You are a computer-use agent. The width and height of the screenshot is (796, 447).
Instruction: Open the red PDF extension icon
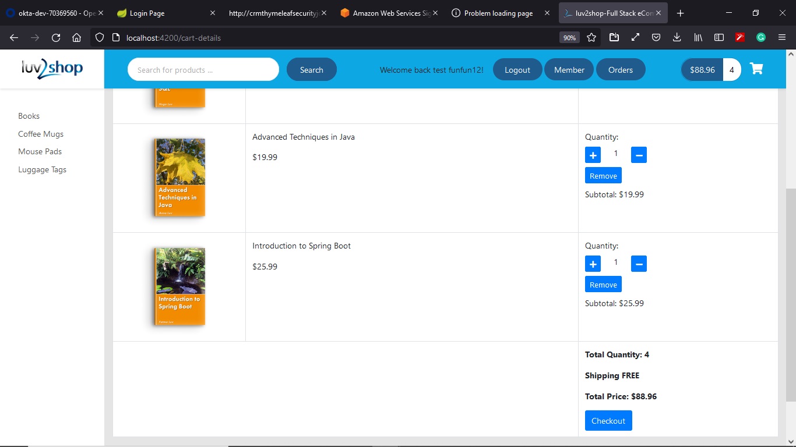740,38
